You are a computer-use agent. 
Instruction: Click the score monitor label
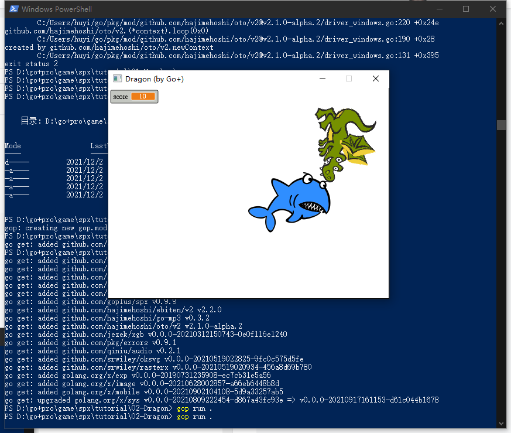[120, 97]
